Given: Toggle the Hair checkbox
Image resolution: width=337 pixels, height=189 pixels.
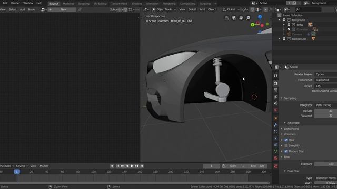Looking at the screenshot, I should point(286,140).
